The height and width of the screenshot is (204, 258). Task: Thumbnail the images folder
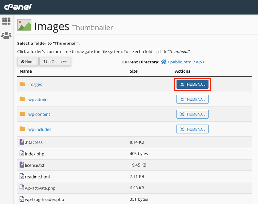pos(193,84)
